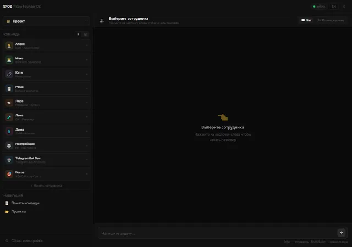Expand Лена card chevron

coord(87,117)
